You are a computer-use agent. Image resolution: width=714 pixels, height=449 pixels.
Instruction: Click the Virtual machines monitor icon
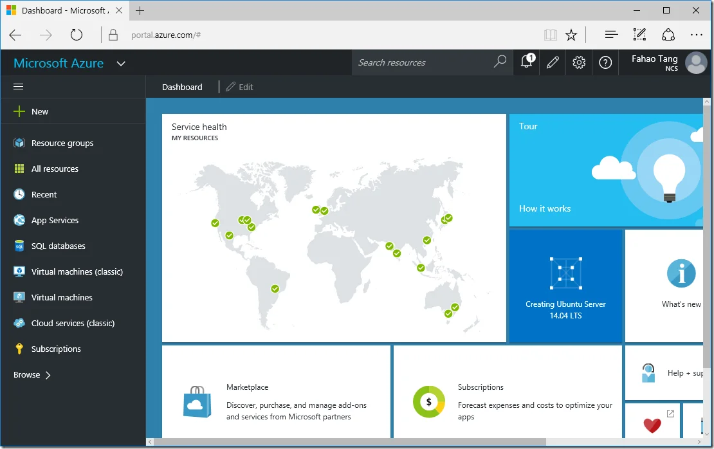tap(19, 297)
